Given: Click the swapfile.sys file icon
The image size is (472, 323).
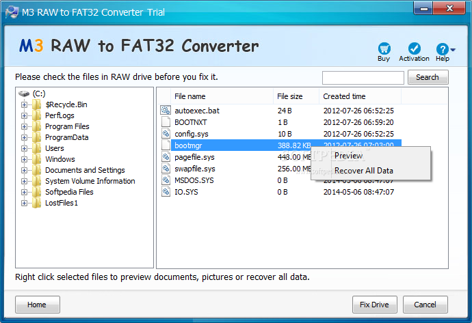Looking at the screenshot, I should point(166,169).
